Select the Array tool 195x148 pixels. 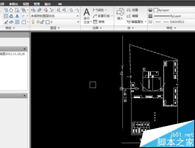pyautogui.click(x=17, y=22)
